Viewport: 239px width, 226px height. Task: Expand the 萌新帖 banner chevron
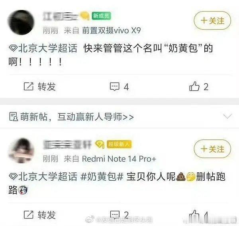pyautogui.click(x=227, y=116)
